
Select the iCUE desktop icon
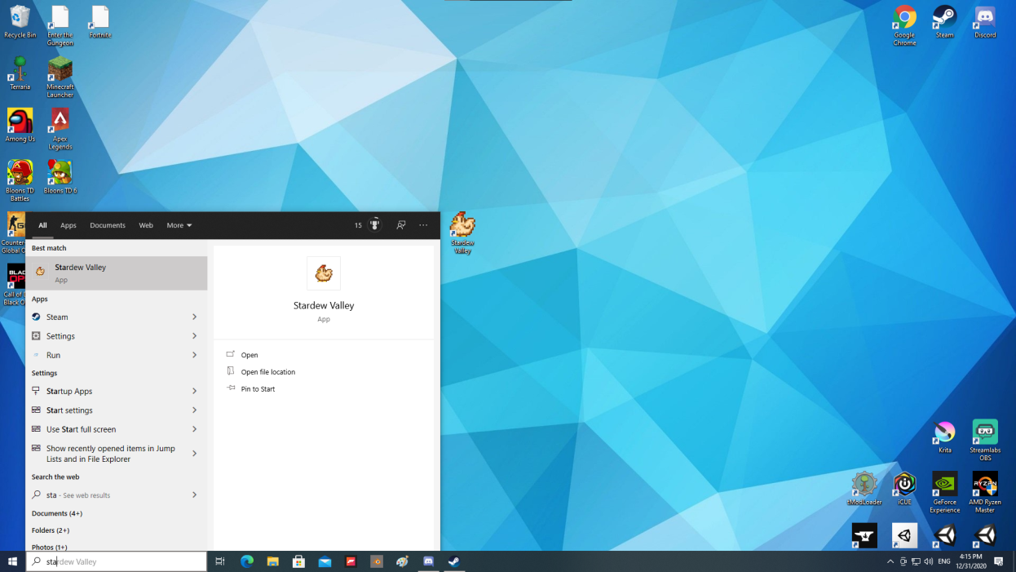[x=904, y=488]
